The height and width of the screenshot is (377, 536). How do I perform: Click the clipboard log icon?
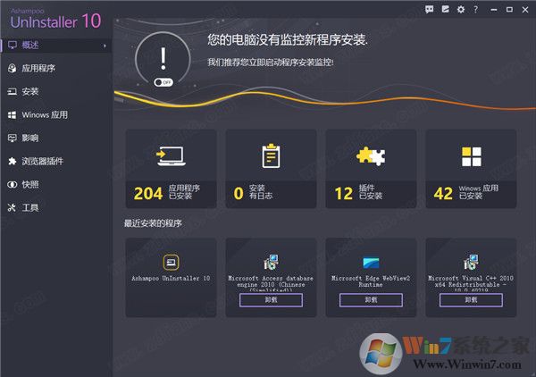tap(271, 155)
